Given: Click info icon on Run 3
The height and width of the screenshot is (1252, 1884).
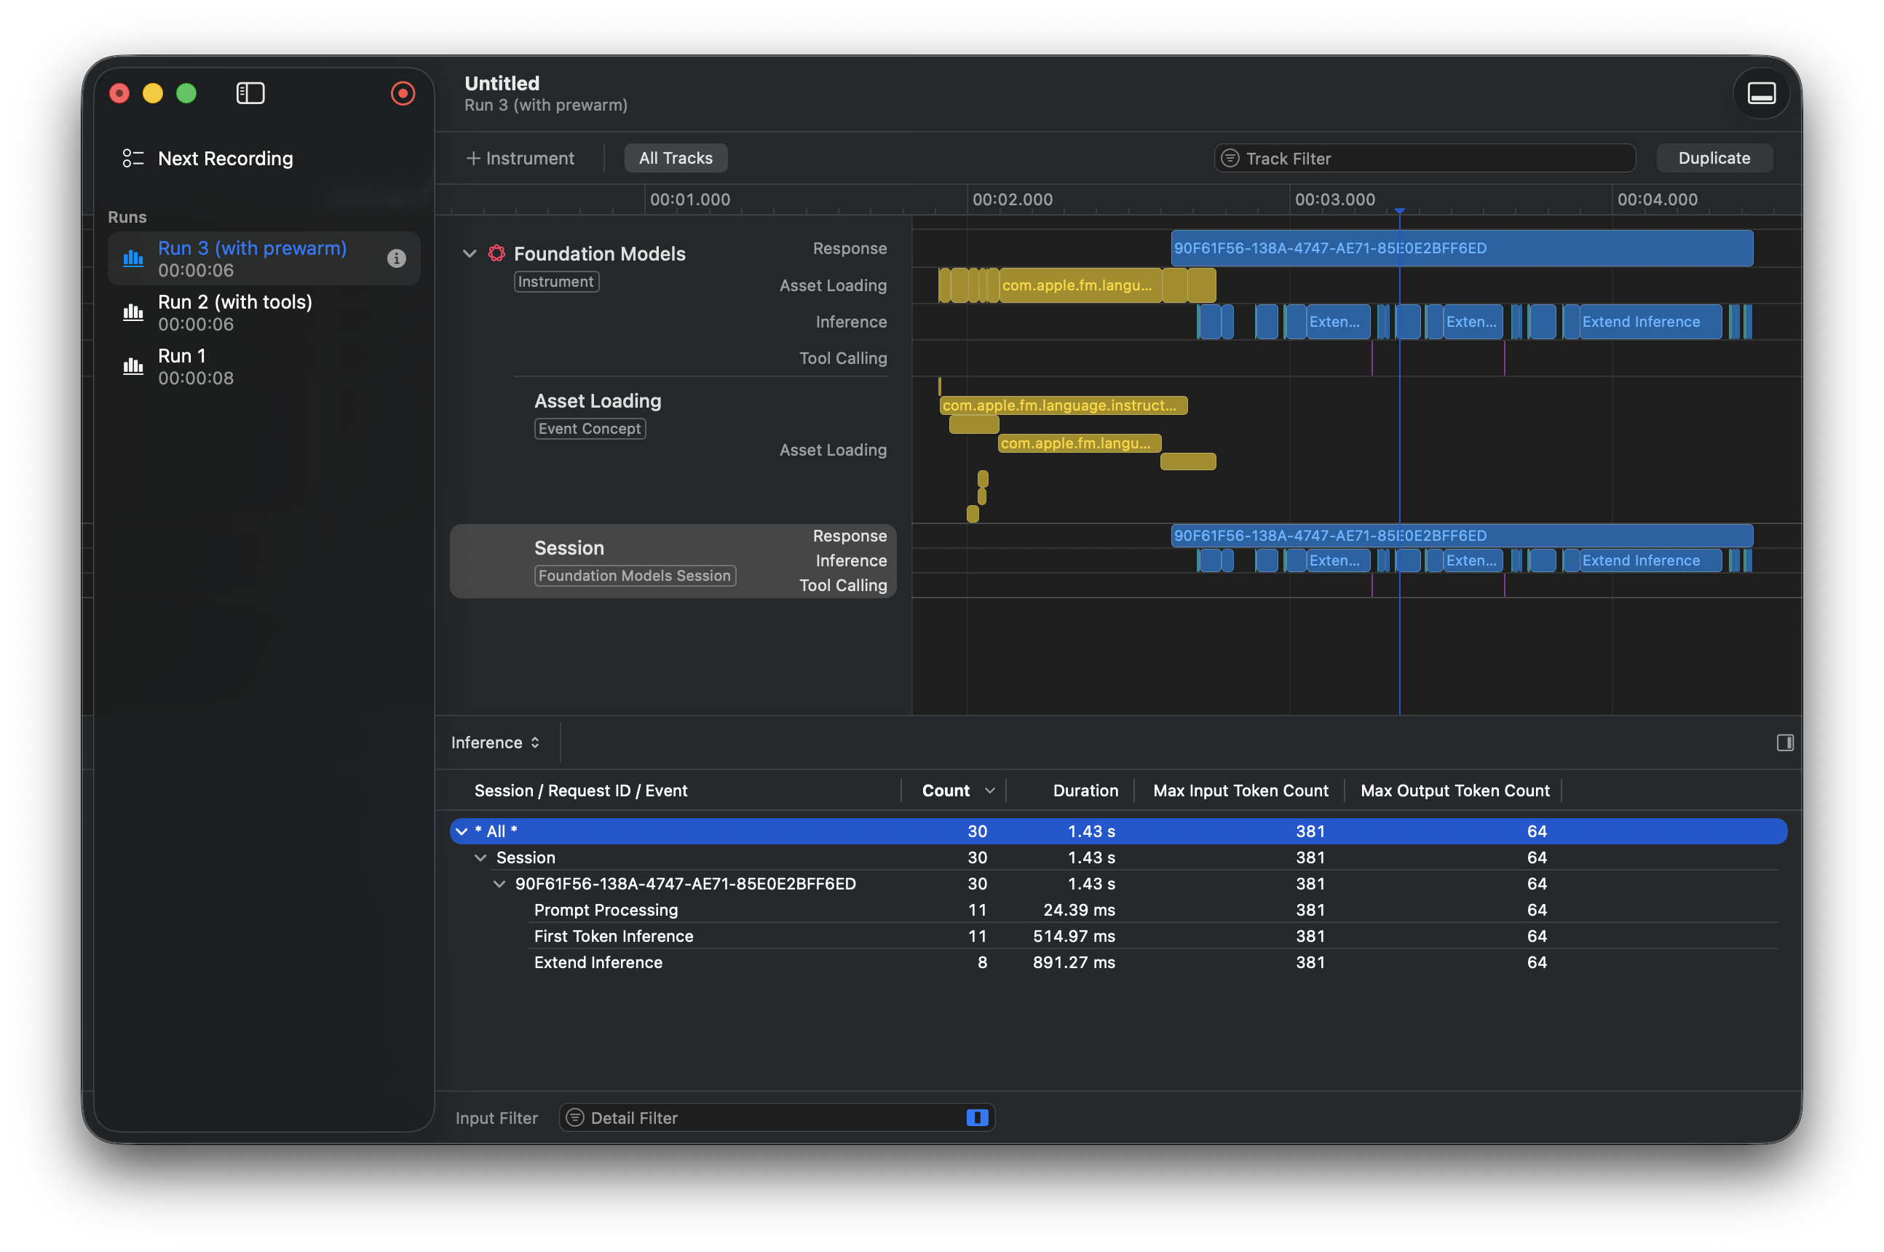Looking at the screenshot, I should [396, 258].
